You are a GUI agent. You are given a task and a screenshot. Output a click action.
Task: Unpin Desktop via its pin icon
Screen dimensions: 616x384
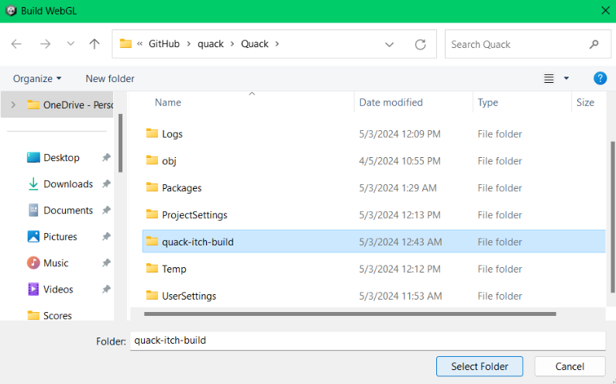coord(106,157)
